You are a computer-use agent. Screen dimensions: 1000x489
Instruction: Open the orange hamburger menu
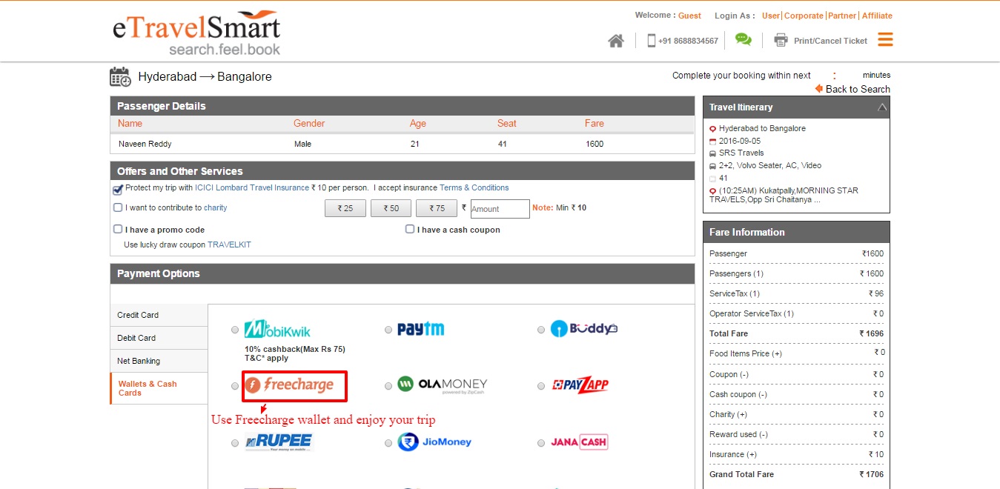tap(885, 39)
